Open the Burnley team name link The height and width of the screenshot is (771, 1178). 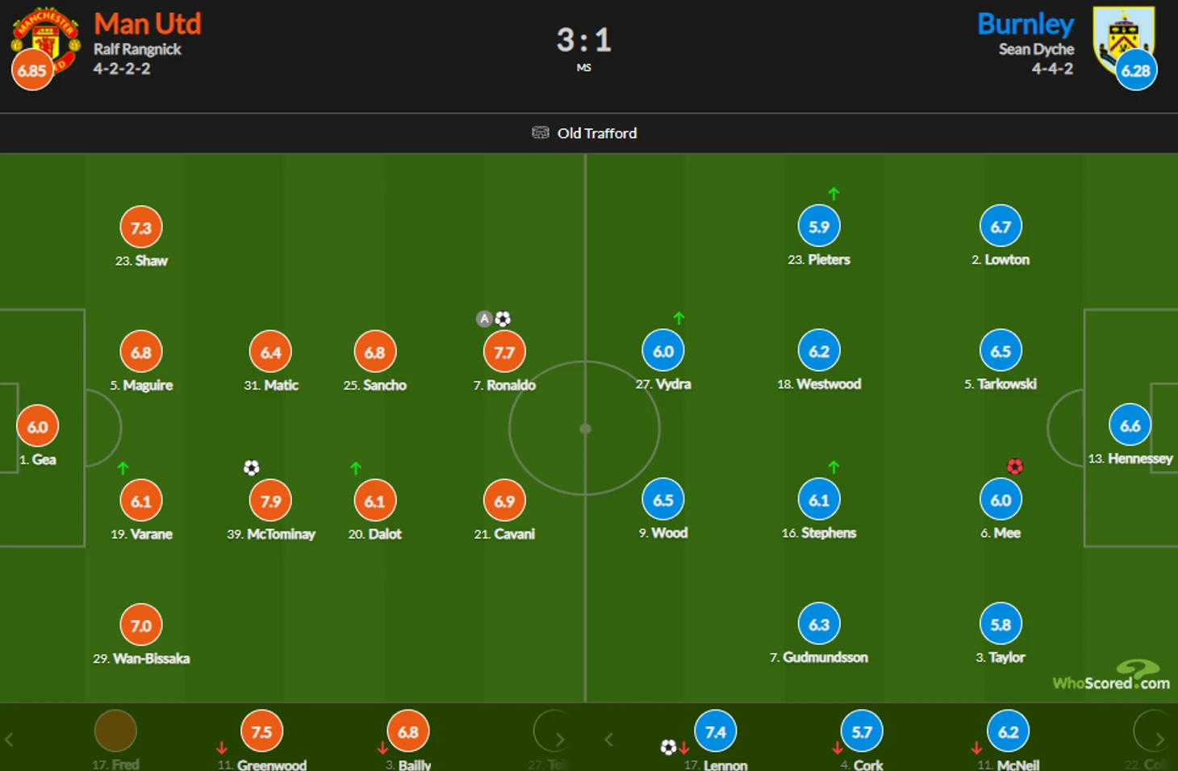[1025, 24]
